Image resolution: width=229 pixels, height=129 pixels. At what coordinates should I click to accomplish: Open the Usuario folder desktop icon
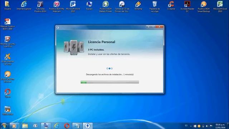(7, 5)
